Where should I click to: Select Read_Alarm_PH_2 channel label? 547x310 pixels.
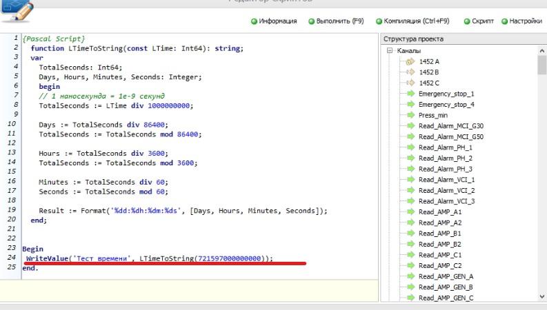pyautogui.click(x=446, y=158)
